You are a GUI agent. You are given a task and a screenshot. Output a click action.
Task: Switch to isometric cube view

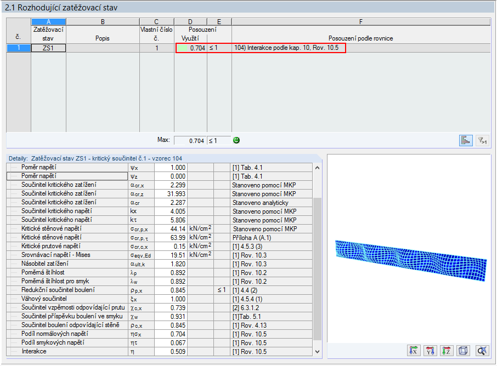point(463,351)
